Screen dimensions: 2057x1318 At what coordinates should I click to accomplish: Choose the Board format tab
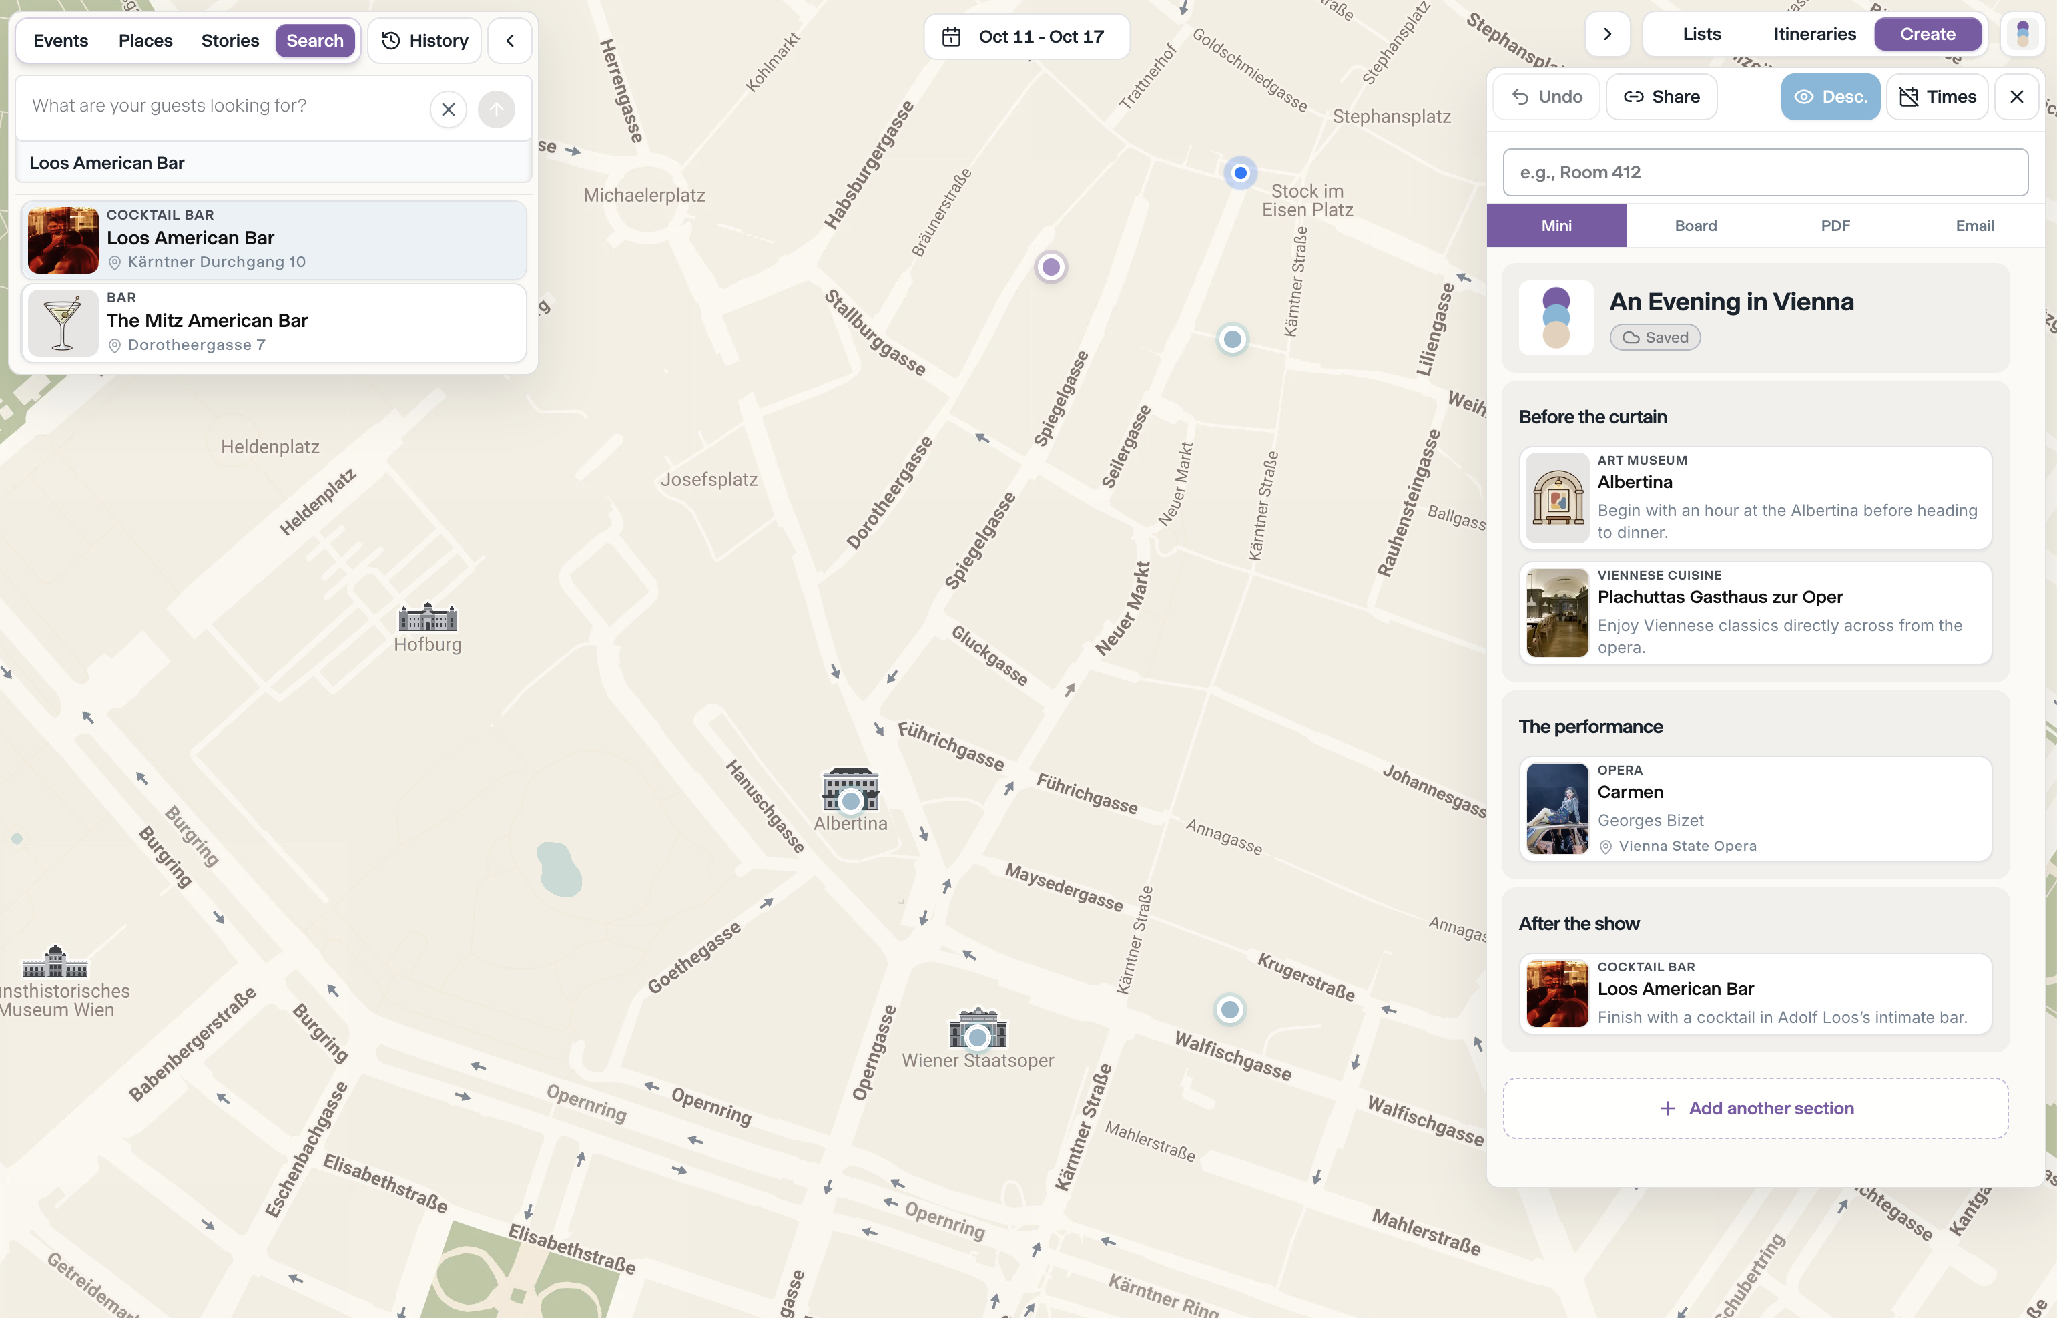tap(1695, 225)
